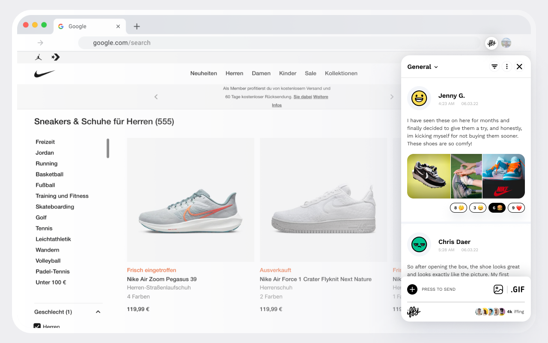Viewport: 548px width, 343px height.
Task: Select the Converse brand logo icon
Action: [x=55, y=57]
